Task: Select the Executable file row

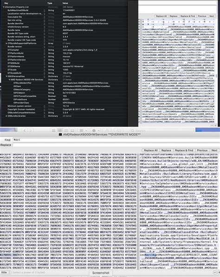Action: [65, 17]
